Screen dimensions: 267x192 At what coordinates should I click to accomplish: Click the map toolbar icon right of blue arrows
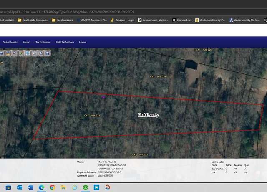34,53
